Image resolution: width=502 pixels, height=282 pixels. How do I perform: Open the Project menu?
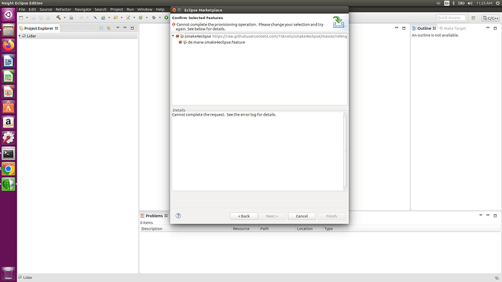[x=116, y=9]
